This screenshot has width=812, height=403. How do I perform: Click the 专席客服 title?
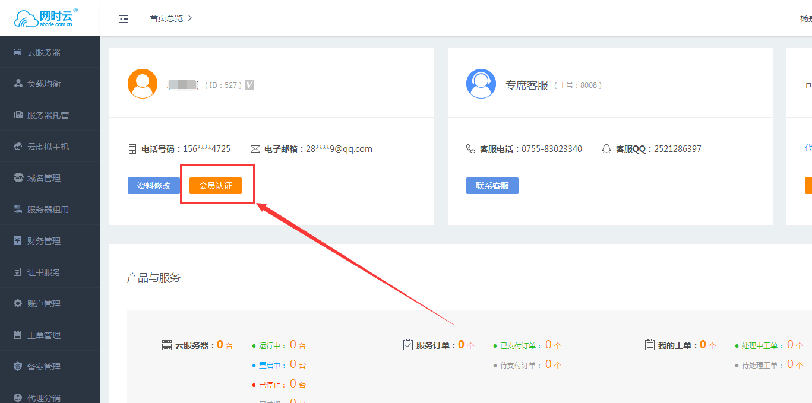tap(527, 85)
